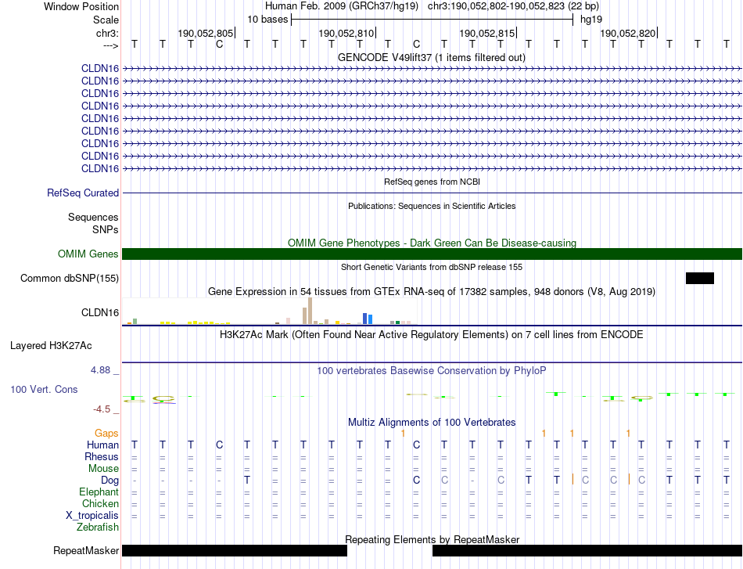This screenshot has height=569, width=743.
Task: Click the 190,052,820 coordinate marker
Action: tap(628, 33)
